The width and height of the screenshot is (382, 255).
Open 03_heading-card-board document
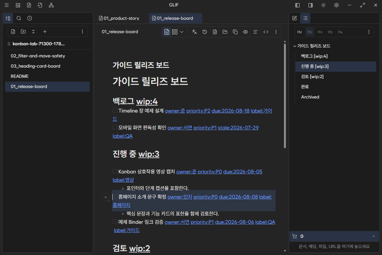[47, 66]
